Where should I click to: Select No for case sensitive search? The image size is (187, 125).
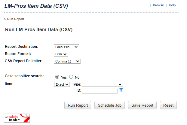pos(71,77)
